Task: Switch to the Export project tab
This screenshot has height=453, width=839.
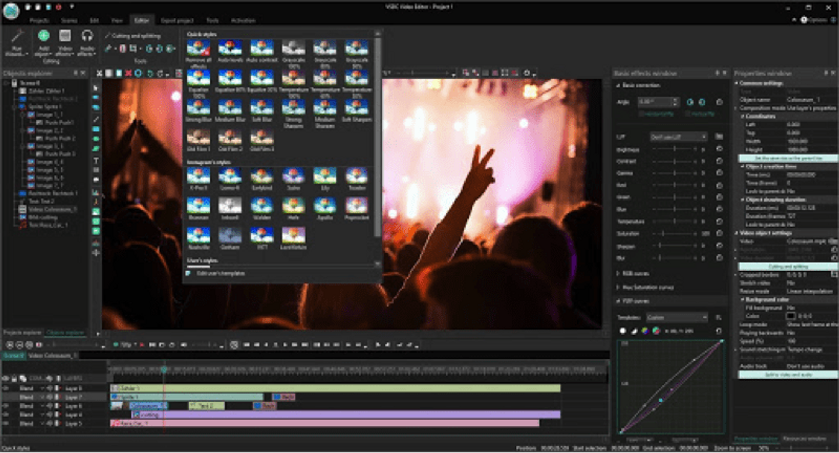Action: click(x=177, y=20)
